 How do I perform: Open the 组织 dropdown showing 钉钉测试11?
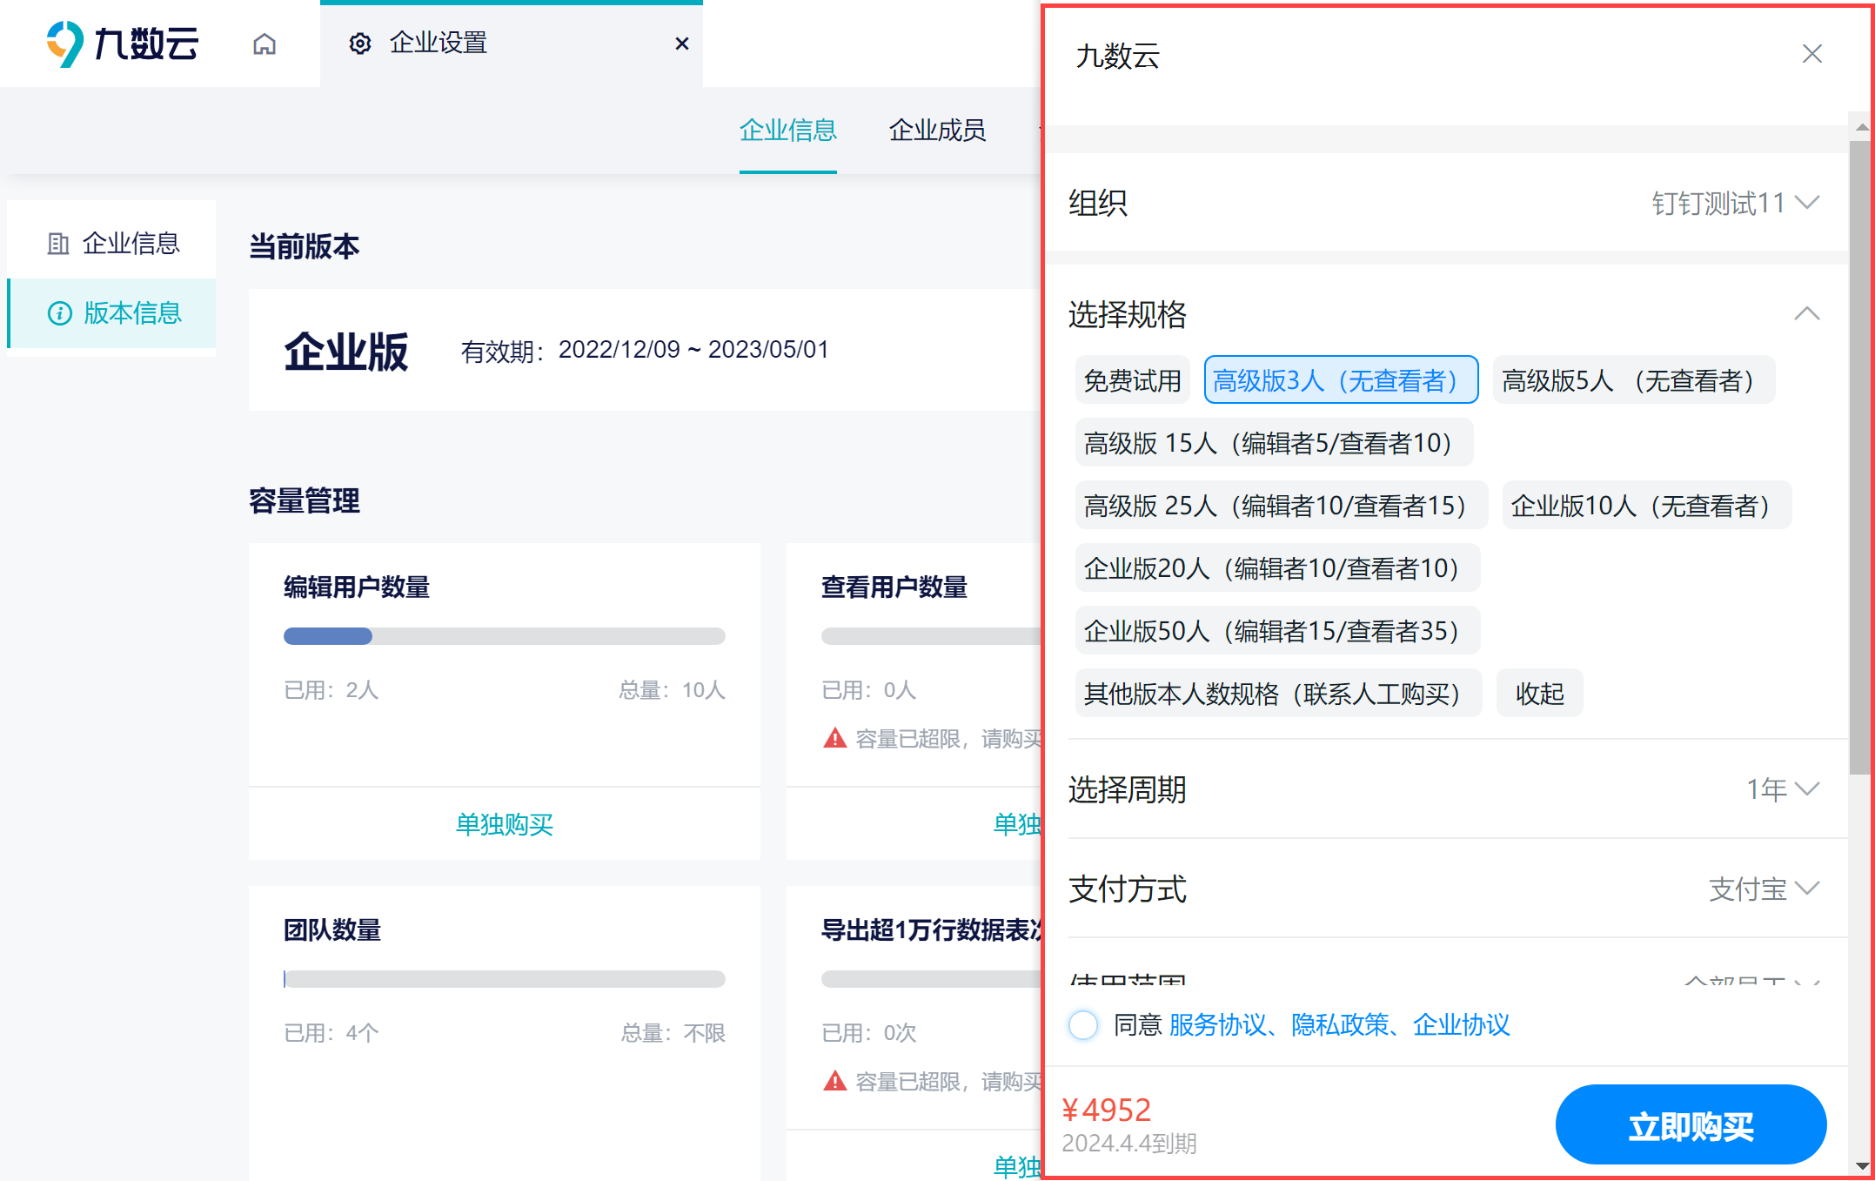pos(1733,204)
